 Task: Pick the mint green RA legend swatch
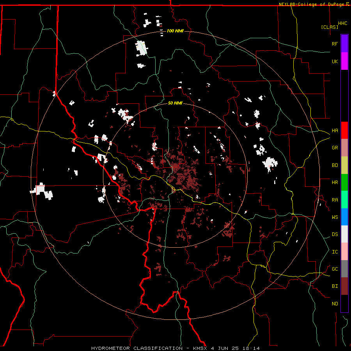click(344, 200)
